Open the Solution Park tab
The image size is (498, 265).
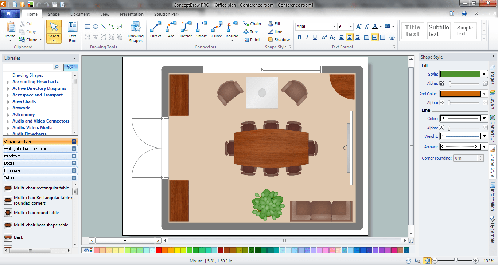(167, 14)
